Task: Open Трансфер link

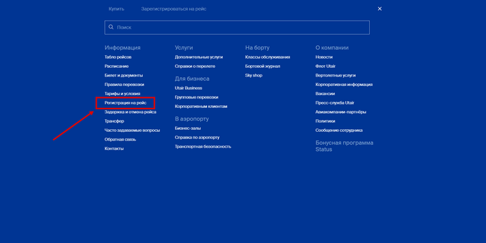Action: point(114,121)
